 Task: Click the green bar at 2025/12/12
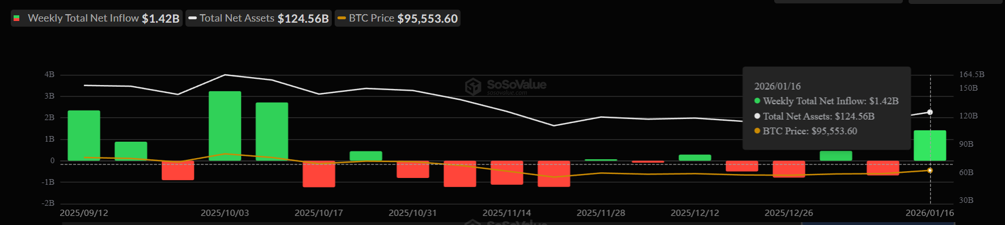coord(695,158)
